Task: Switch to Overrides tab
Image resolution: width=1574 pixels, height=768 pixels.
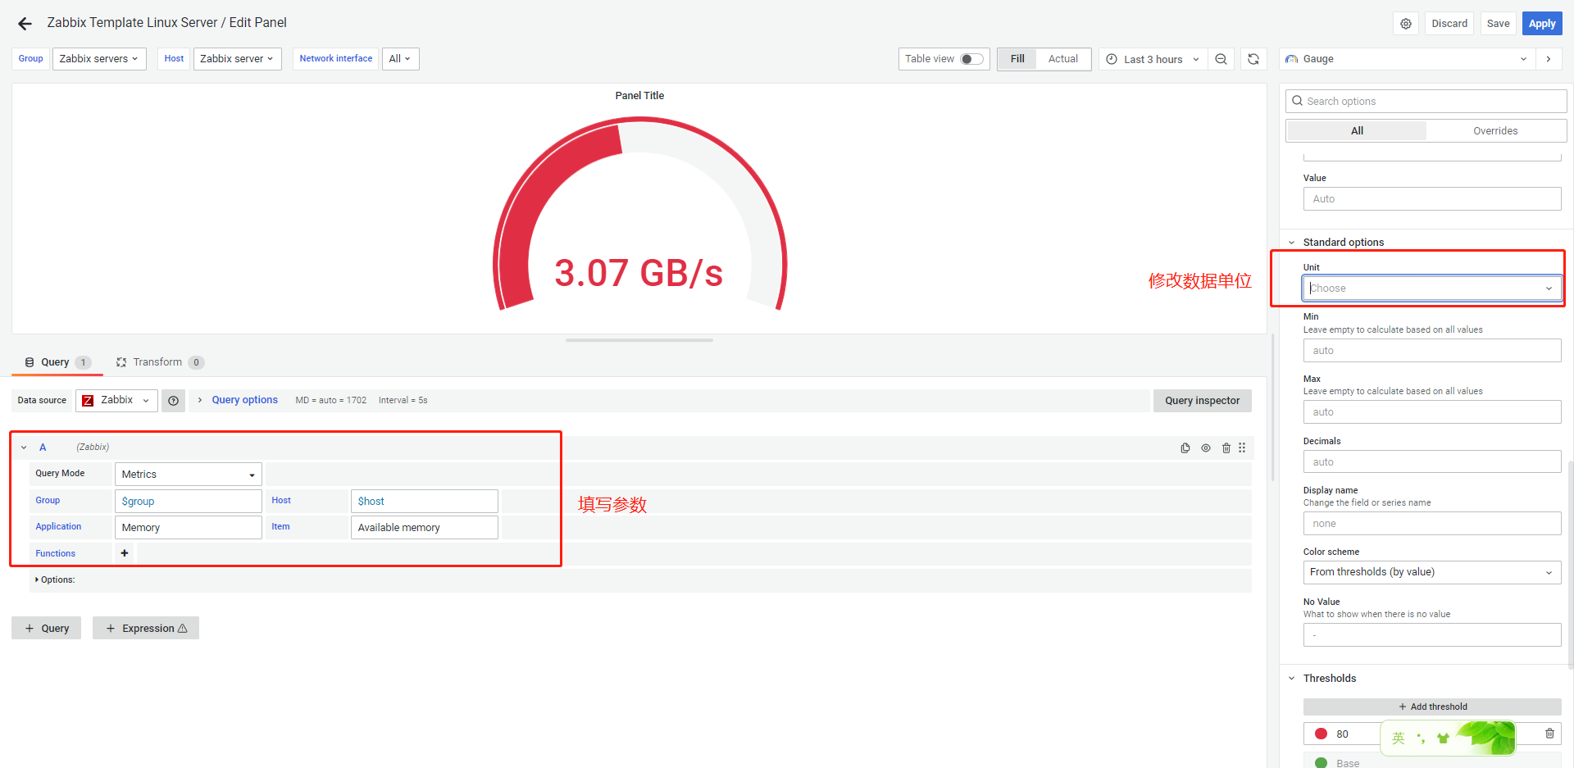Action: pyautogui.click(x=1495, y=130)
